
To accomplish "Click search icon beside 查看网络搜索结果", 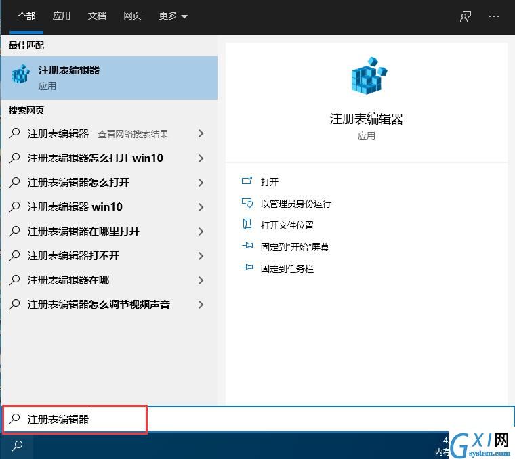I will pos(14,133).
